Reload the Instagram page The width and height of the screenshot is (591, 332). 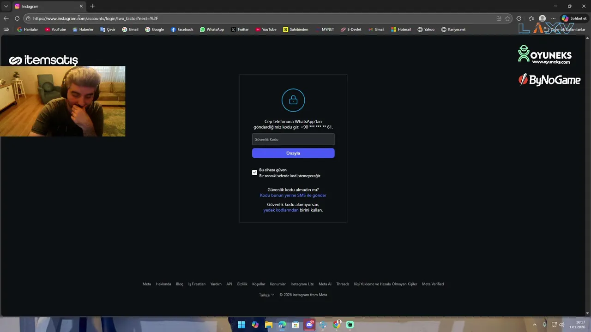tap(17, 18)
